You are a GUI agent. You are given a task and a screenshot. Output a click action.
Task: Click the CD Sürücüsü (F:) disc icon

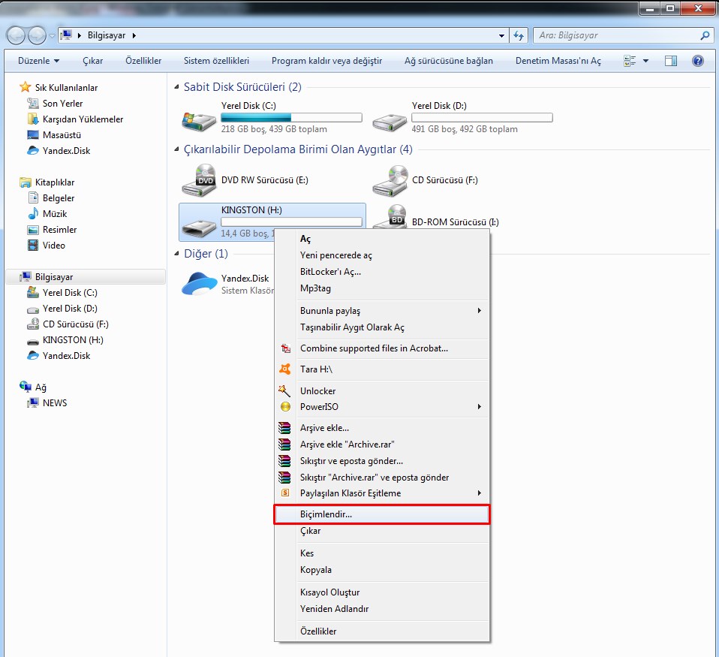click(390, 180)
